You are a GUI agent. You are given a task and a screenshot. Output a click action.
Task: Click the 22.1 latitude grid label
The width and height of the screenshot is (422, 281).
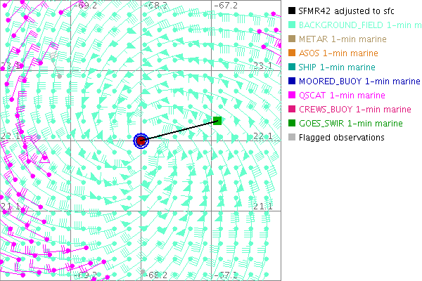tap(262, 136)
